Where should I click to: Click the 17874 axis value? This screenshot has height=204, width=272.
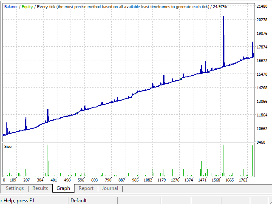point(262,47)
